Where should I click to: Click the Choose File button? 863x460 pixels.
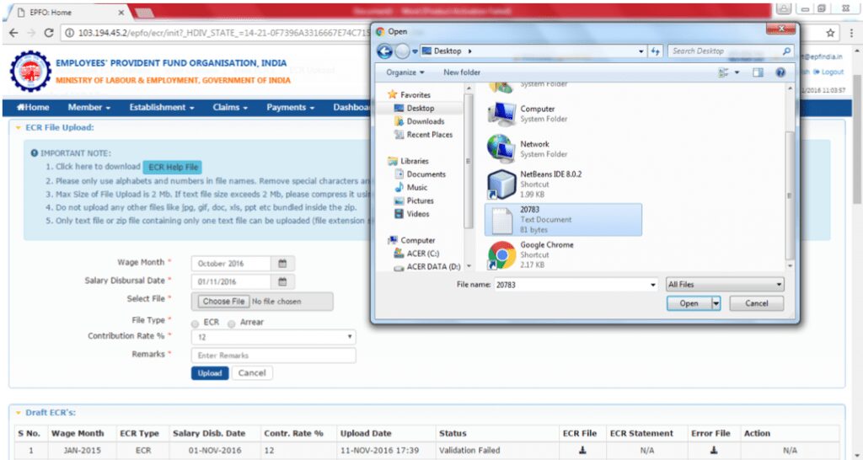223,302
